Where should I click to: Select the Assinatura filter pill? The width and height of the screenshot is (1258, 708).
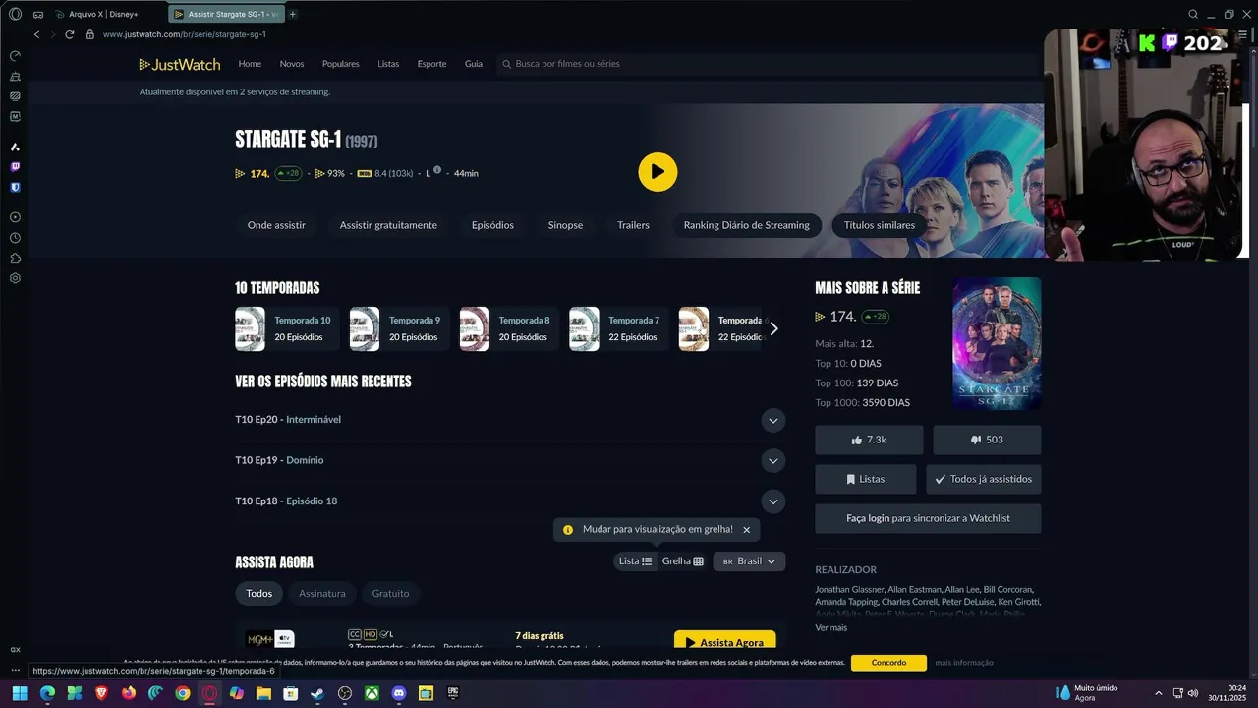pos(322,593)
